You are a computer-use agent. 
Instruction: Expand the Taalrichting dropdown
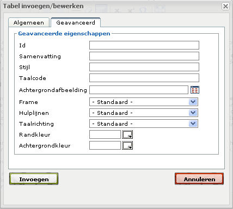tap(144, 124)
